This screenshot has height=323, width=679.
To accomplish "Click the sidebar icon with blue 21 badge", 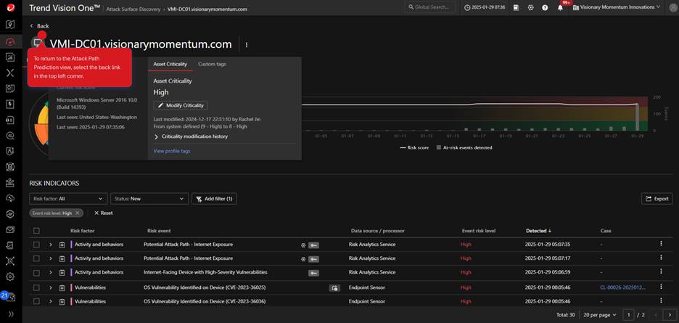I will pyautogui.click(x=9, y=297).
